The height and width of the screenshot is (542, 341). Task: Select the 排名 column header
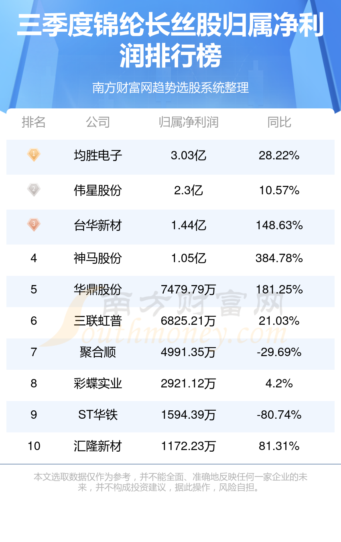click(x=34, y=122)
